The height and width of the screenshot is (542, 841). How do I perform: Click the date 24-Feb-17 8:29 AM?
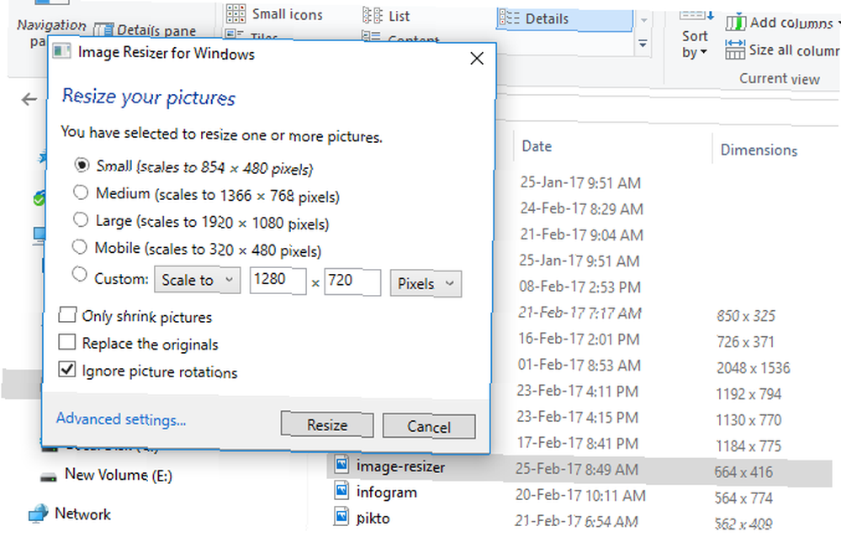[x=581, y=208]
